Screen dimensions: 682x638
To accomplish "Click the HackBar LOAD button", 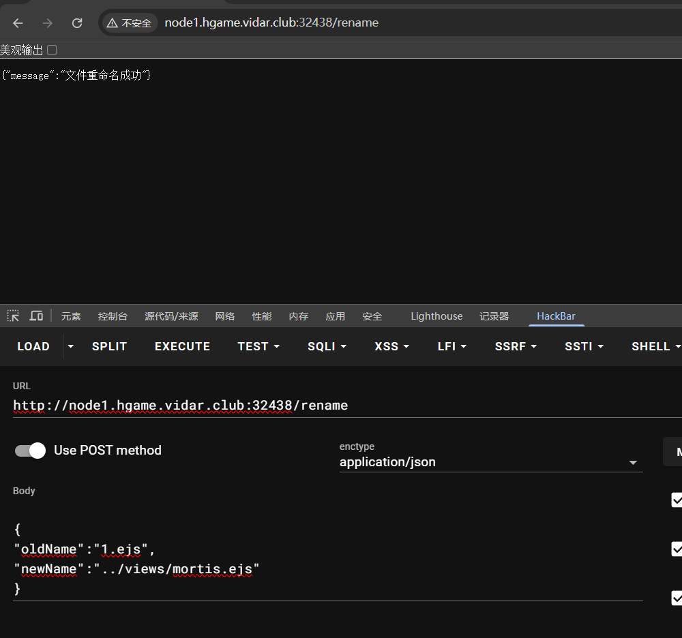I will (33, 346).
